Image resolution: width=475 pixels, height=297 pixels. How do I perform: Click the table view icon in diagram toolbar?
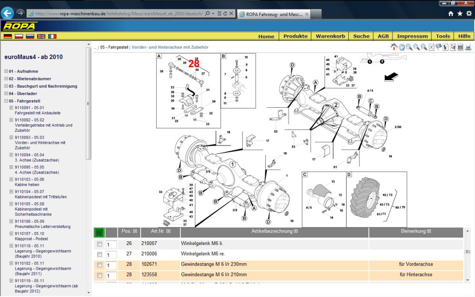pyautogui.click(x=461, y=47)
